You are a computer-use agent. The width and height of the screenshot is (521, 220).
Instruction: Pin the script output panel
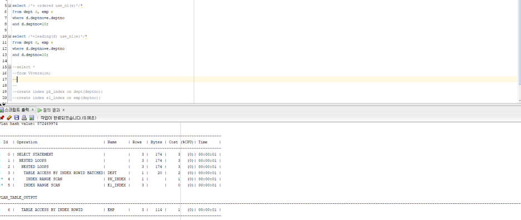click(x=2, y=118)
